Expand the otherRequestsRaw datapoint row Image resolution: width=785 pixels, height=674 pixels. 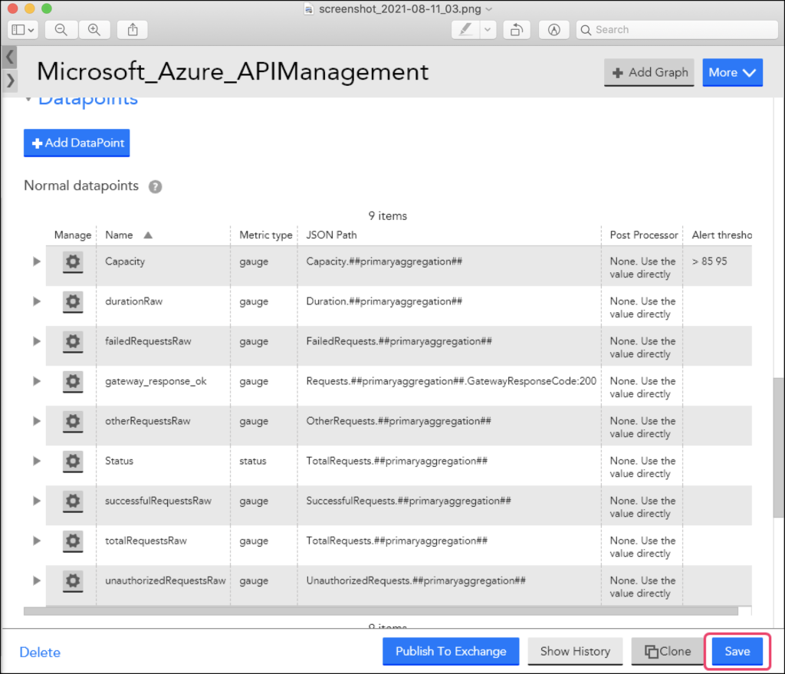click(36, 421)
